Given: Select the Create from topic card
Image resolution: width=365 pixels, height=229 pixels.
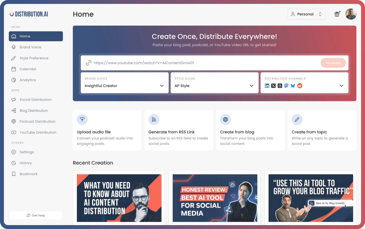Looking at the screenshot, I should [322, 130].
